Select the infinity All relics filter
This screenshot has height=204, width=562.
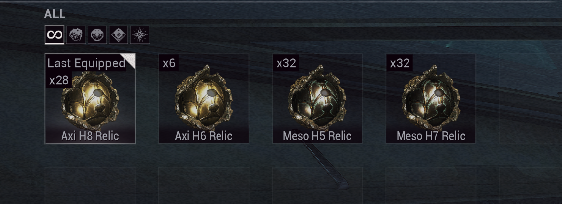click(55, 35)
